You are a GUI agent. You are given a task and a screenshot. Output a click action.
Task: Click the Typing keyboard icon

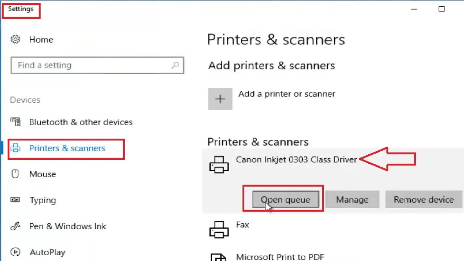tap(15, 200)
